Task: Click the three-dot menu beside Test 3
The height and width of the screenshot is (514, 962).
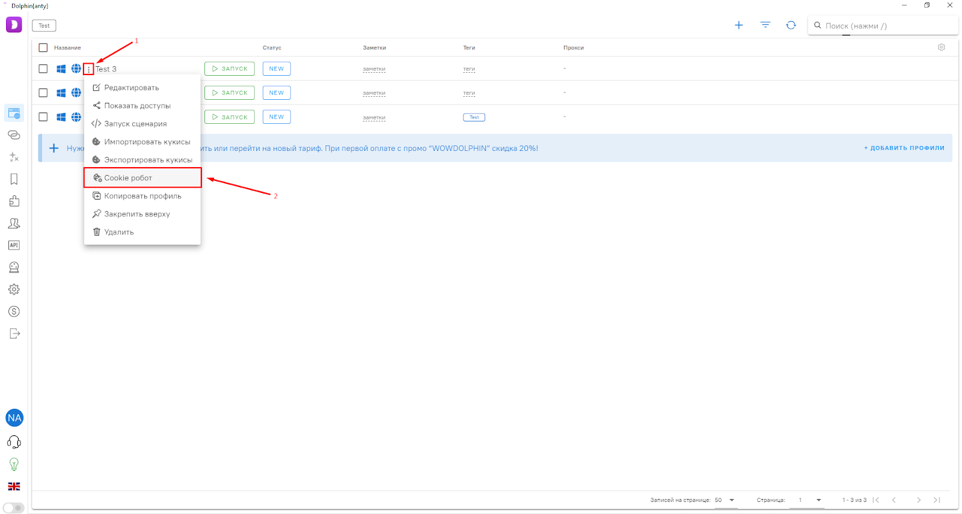Action: 88,69
